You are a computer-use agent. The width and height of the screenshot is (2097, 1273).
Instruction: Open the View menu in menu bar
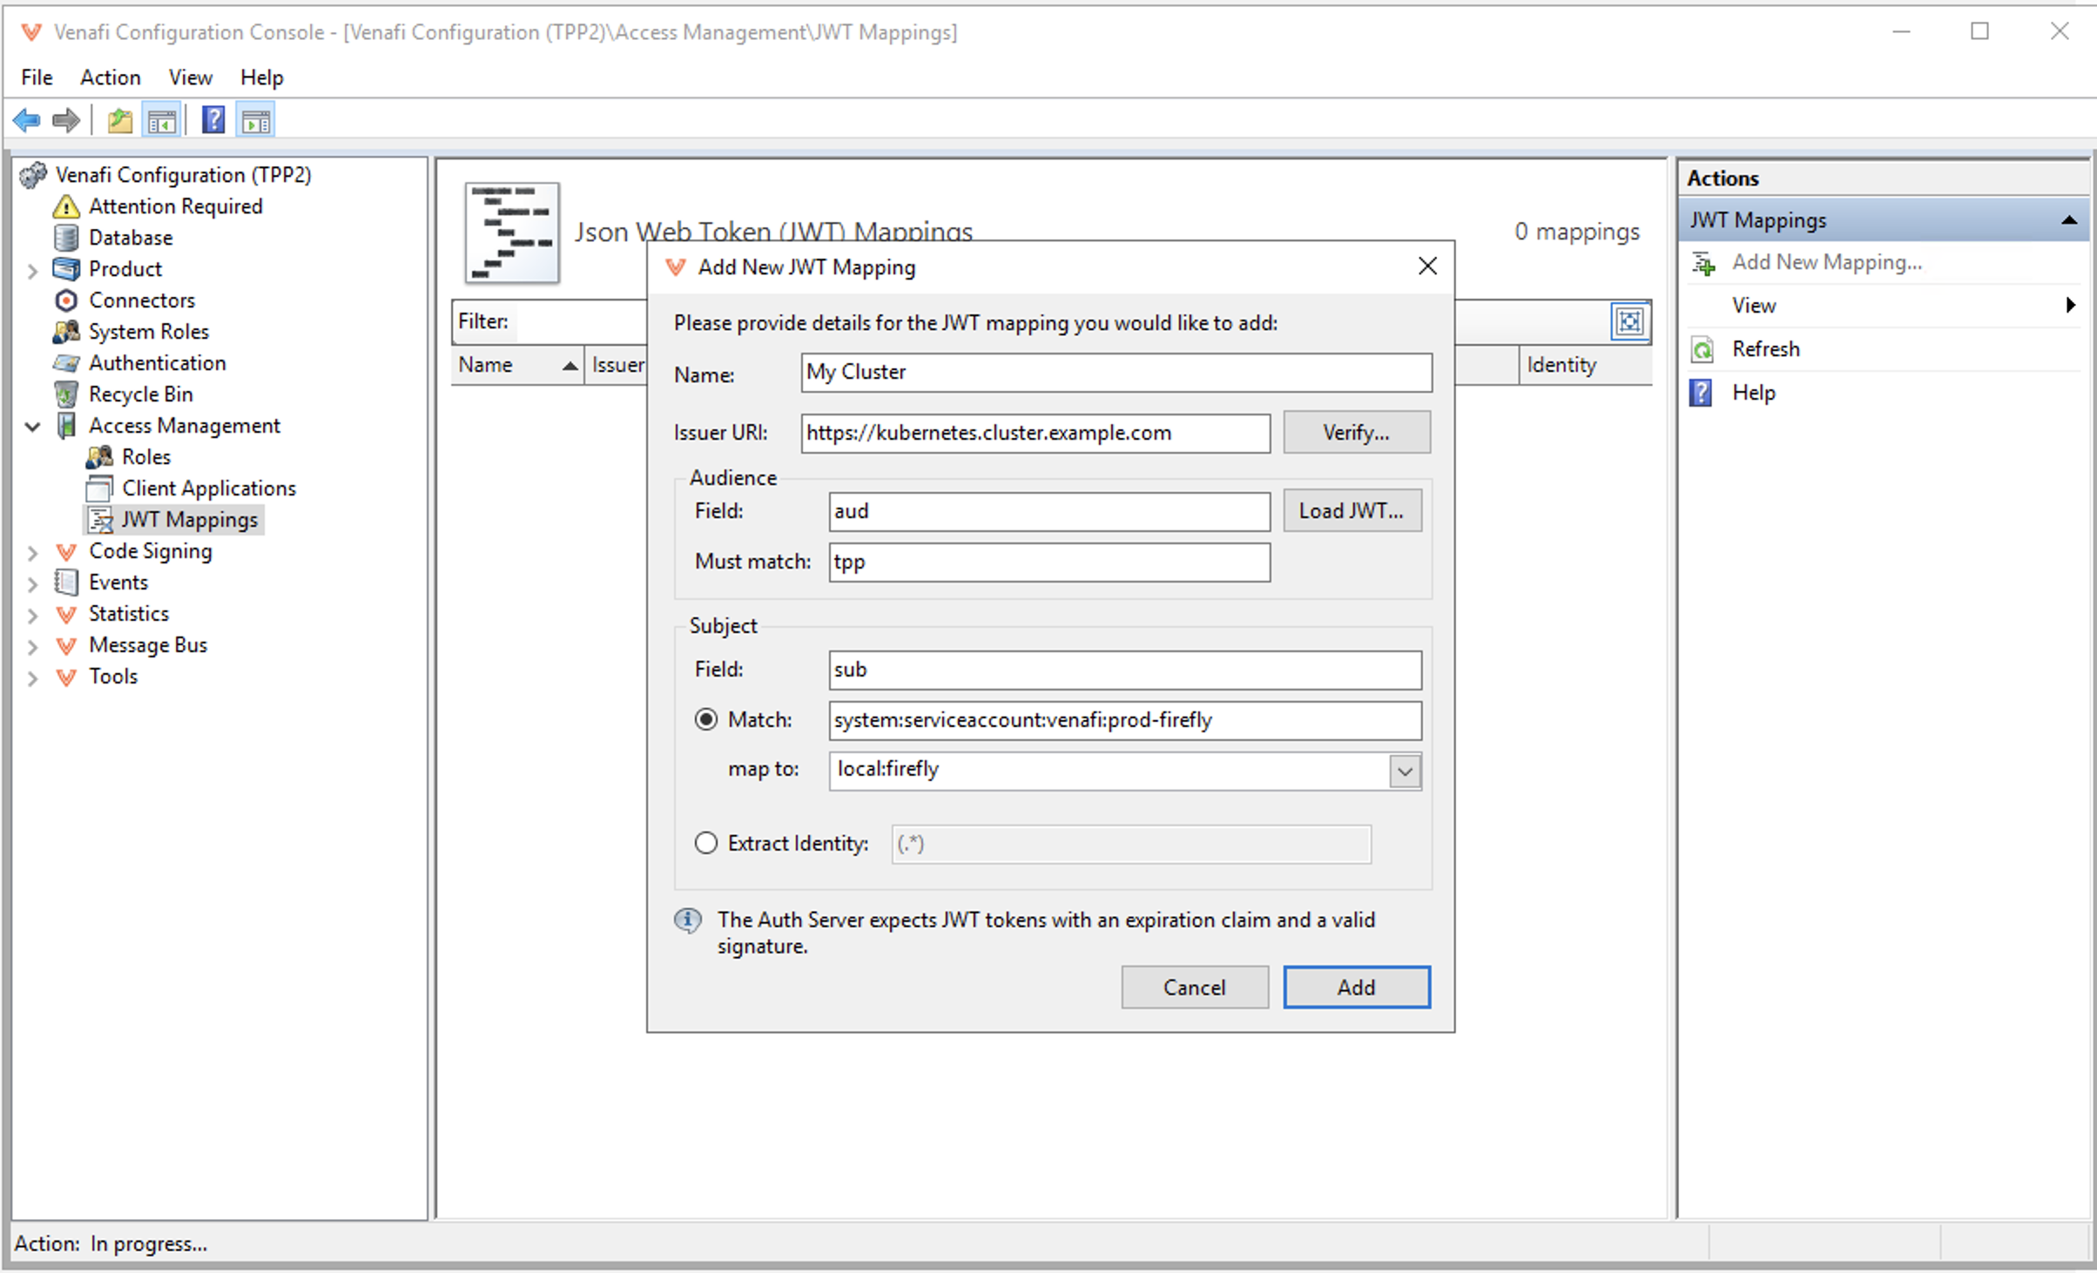(x=190, y=77)
